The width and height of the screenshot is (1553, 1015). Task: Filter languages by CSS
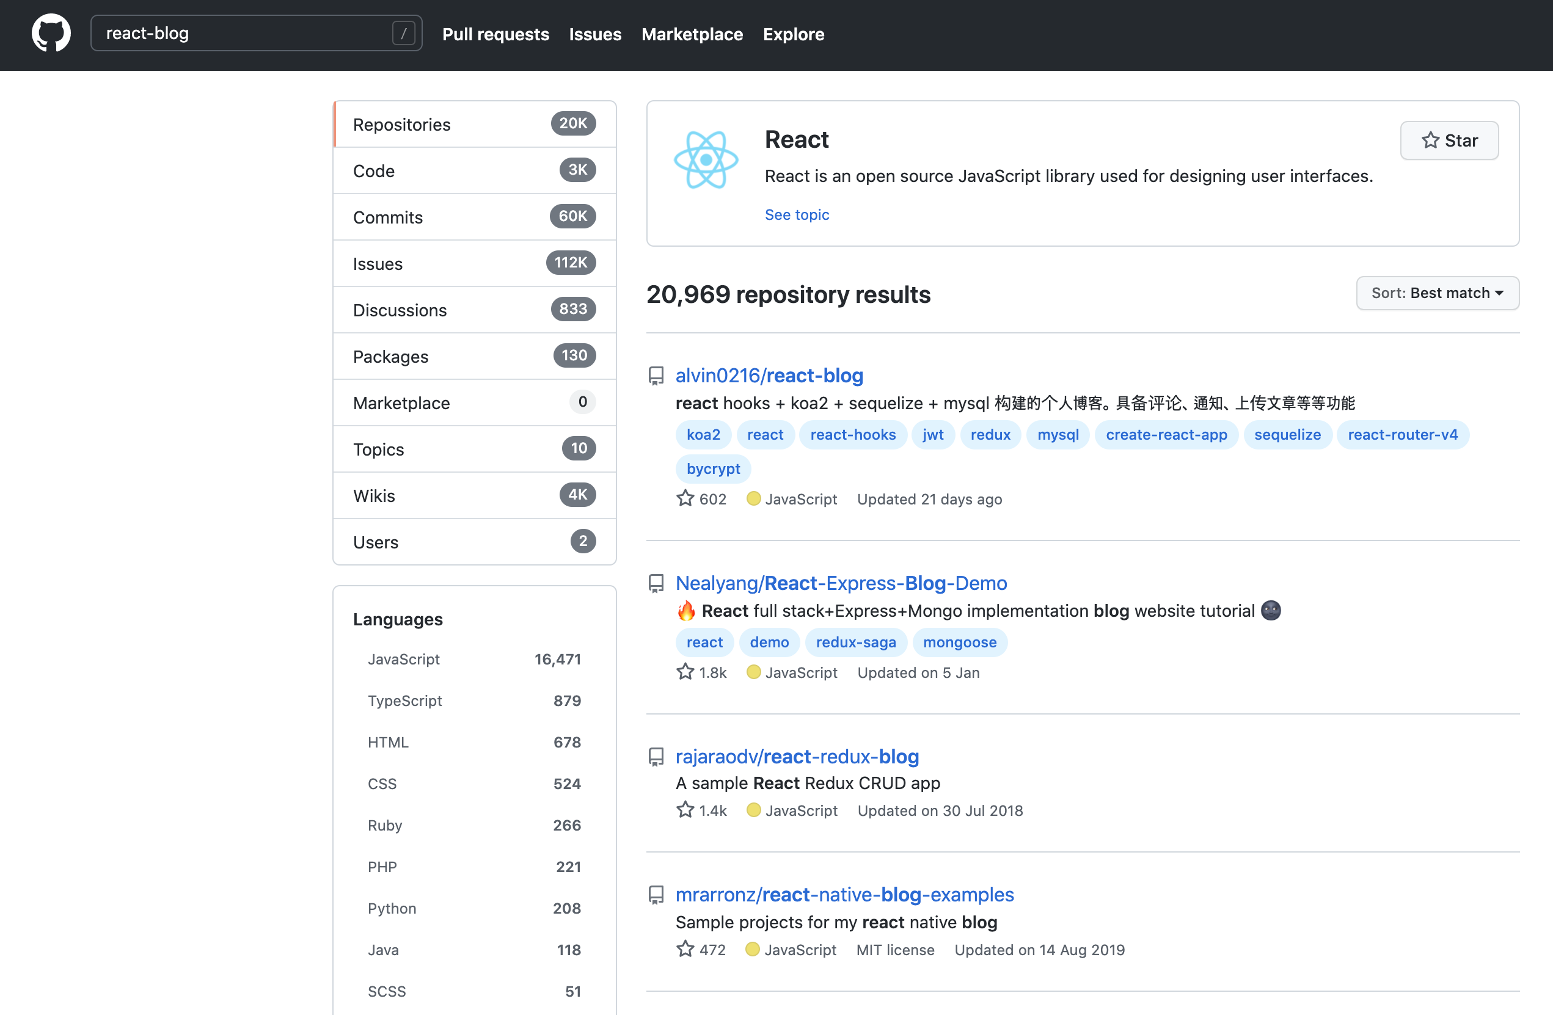474,784
